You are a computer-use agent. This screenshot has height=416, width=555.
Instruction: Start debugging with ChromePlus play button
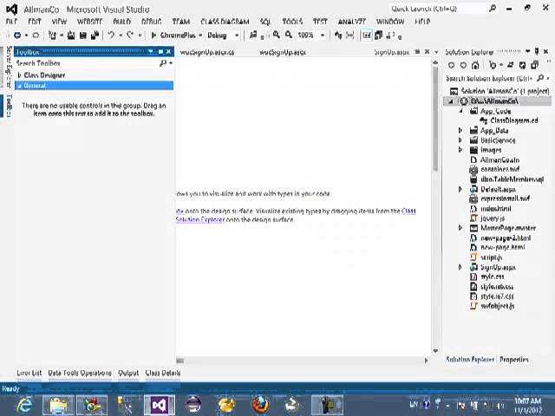pyautogui.click(x=153, y=36)
